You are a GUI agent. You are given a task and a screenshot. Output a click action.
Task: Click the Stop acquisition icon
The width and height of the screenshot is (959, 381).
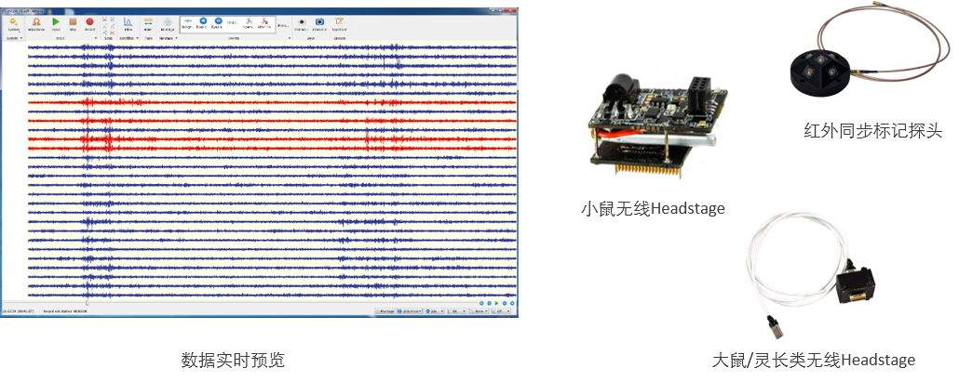coord(73,22)
